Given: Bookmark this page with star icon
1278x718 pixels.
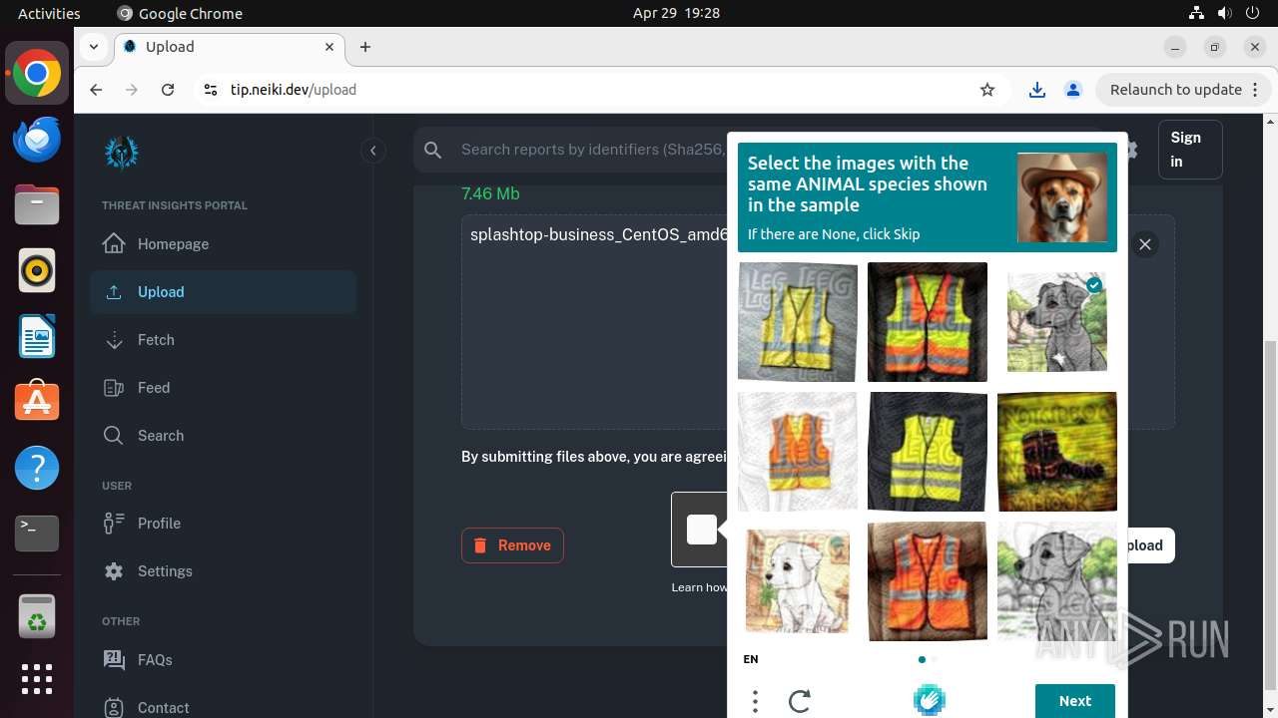Looking at the screenshot, I should 987,90.
